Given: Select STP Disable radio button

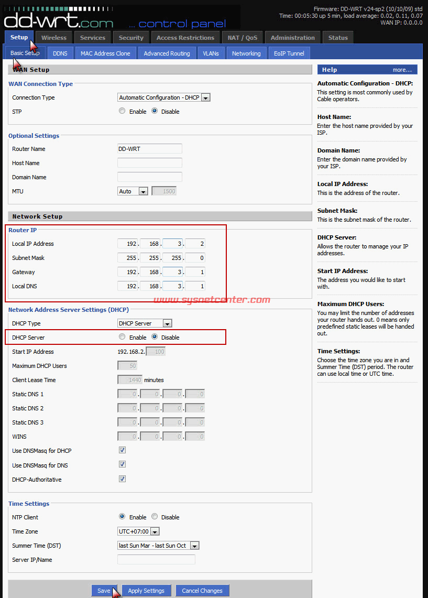Looking at the screenshot, I should 155,111.
